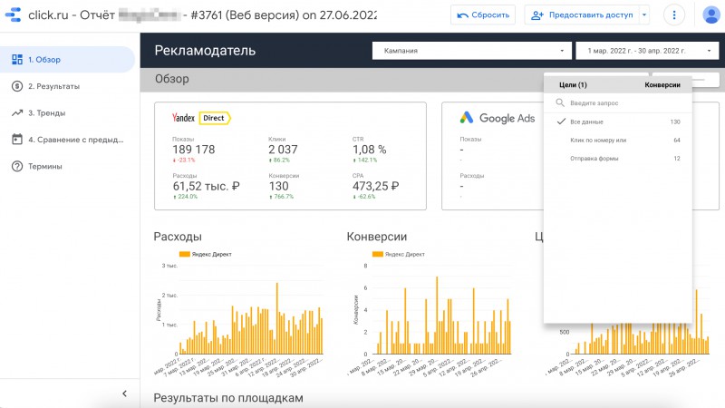
Task: Open the three-dot more options menu
Action: click(674, 15)
